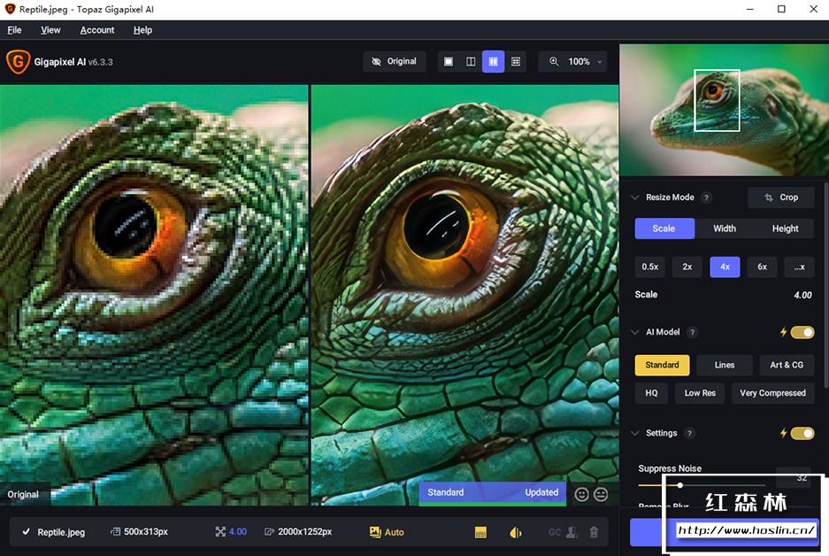Choose the Very Compressed model
This screenshot has height=556, width=829.
point(773,393)
